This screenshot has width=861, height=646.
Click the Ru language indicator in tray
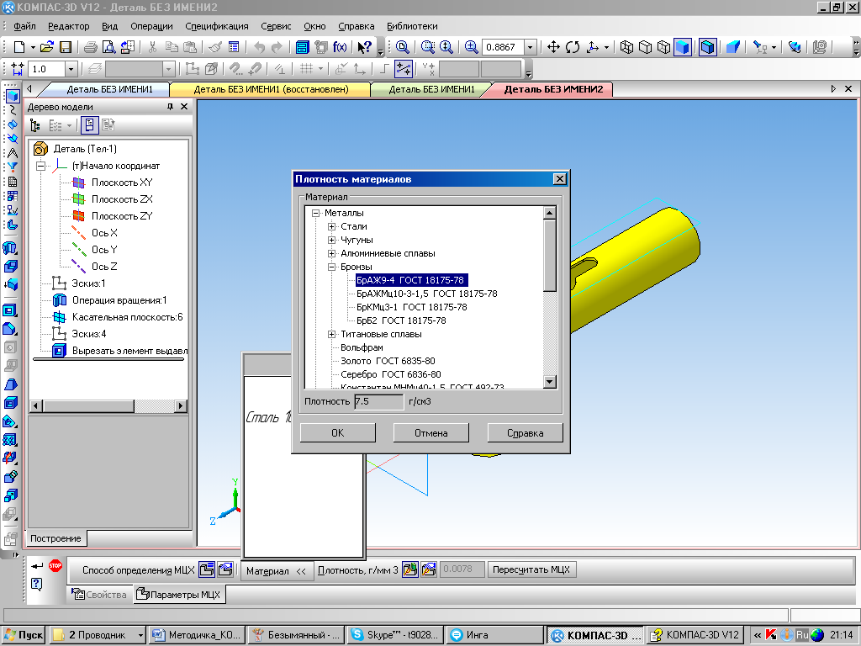click(801, 635)
